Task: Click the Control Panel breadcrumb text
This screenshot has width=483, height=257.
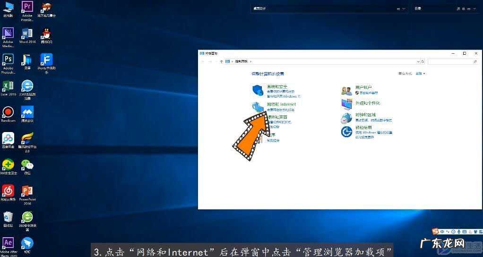Action: [241, 61]
